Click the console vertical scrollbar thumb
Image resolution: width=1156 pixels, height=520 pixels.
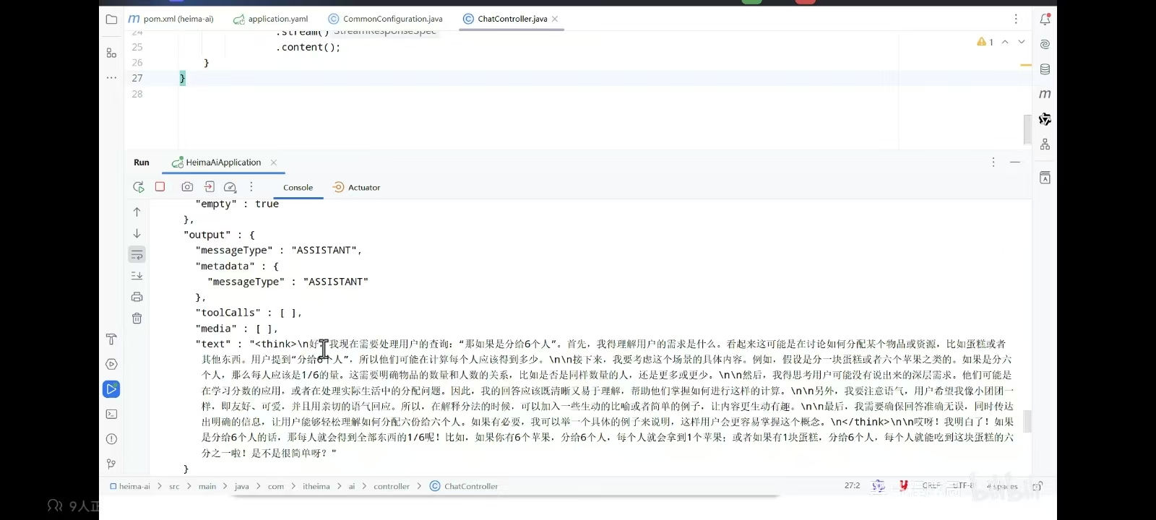click(1027, 421)
